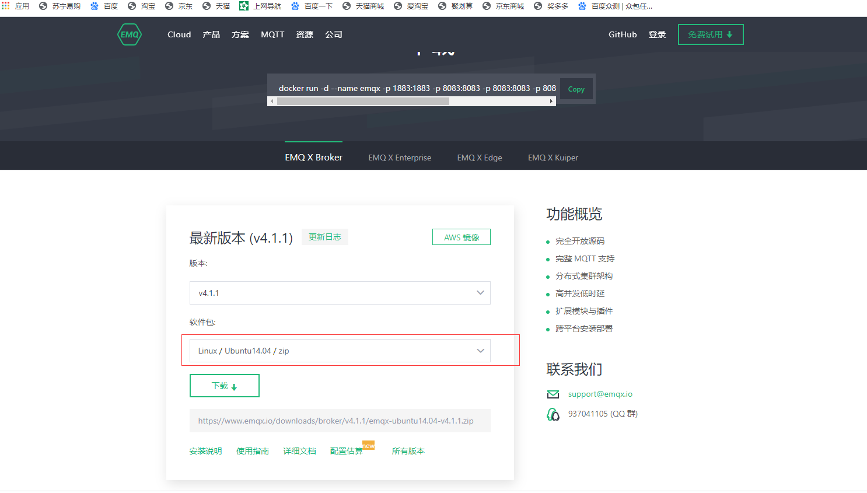The image size is (867, 493).
Task: Open the 产品 menu
Action: (x=211, y=34)
